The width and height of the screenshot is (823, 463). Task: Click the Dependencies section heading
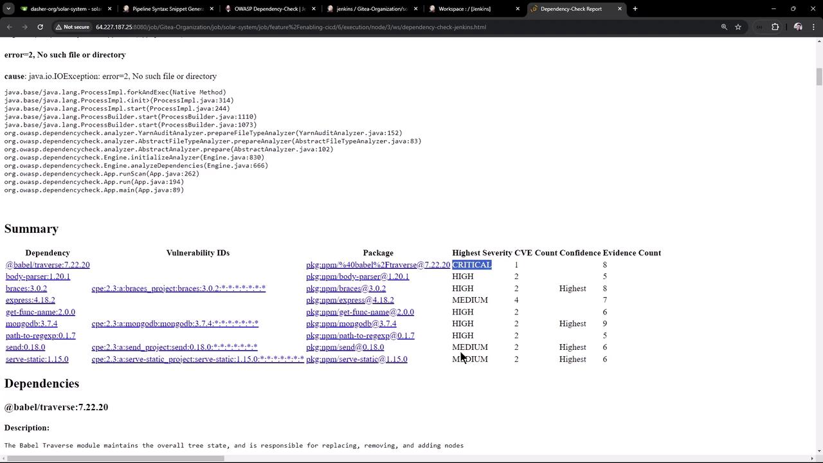click(x=42, y=384)
